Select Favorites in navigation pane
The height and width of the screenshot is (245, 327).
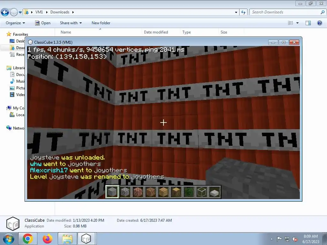pyautogui.click(x=17, y=34)
